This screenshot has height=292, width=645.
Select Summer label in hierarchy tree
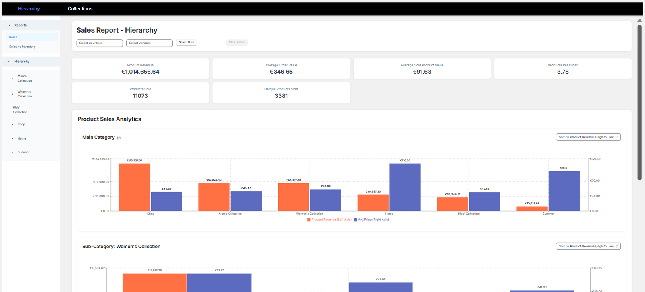[23, 152]
